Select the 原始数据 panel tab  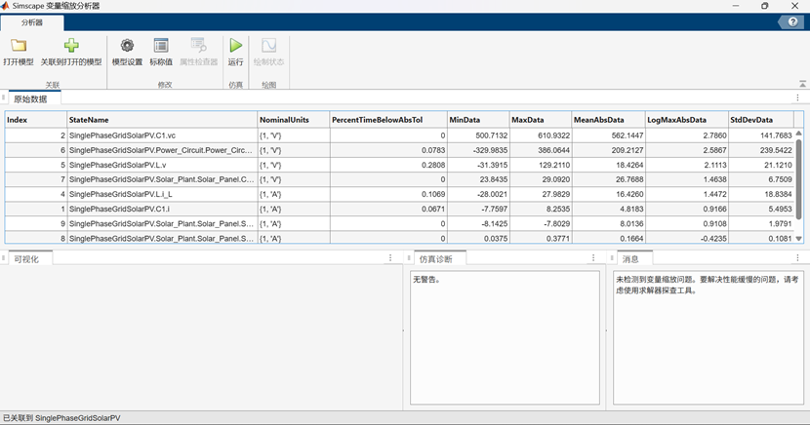pyautogui.click(x=30, y=99)
